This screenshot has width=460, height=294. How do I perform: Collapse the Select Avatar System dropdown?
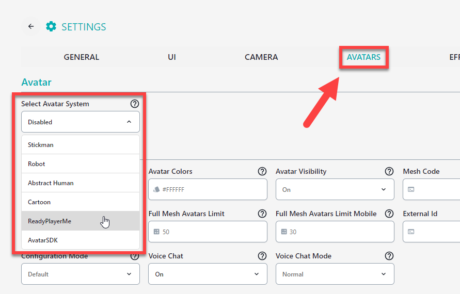click(x=81, y=122)
